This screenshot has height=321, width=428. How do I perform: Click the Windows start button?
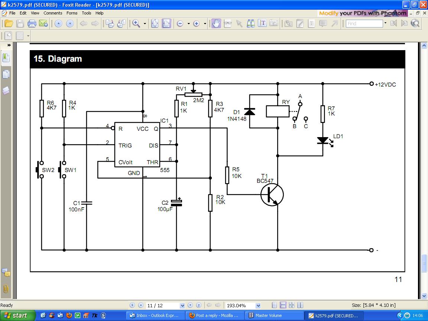pos(16,315)
